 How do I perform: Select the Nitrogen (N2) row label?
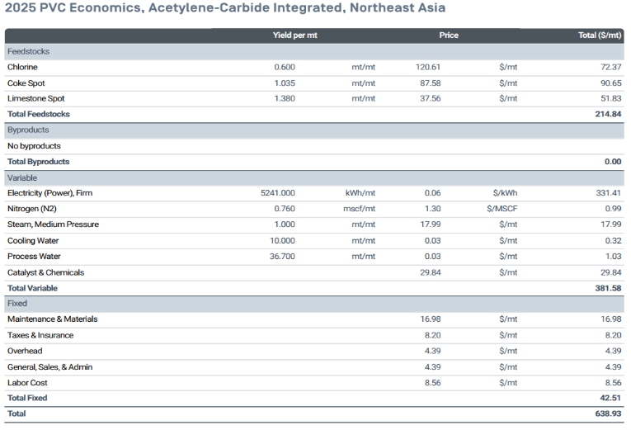[32, 209]
